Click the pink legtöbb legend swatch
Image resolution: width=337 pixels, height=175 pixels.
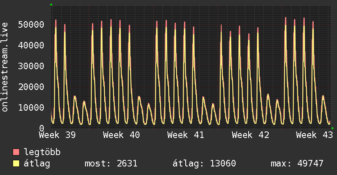click(16, 152)
